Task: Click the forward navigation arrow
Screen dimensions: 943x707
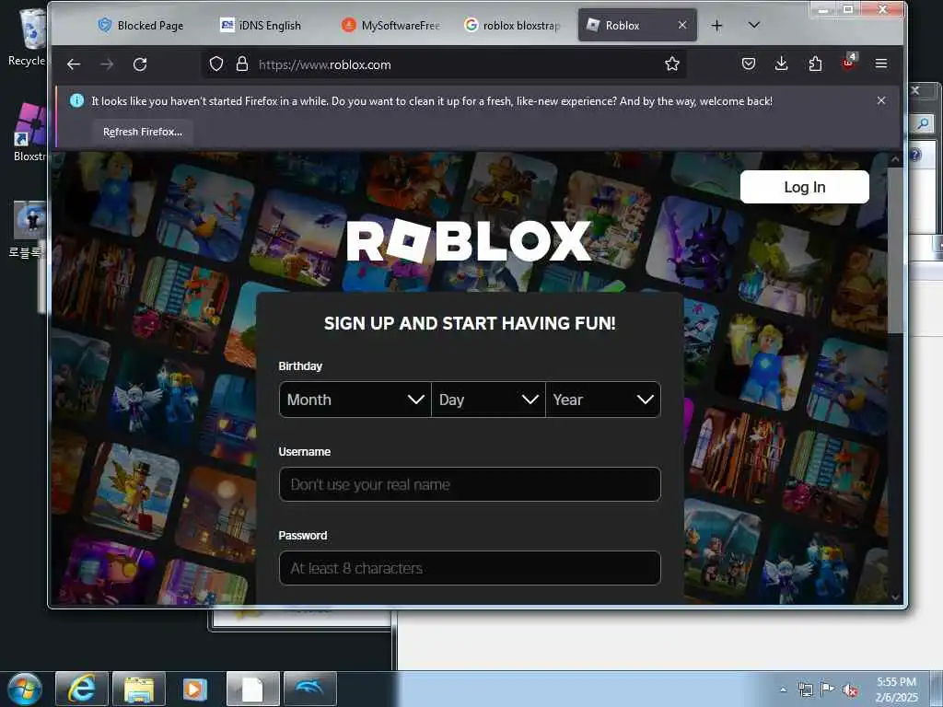Action: (107, 64)
